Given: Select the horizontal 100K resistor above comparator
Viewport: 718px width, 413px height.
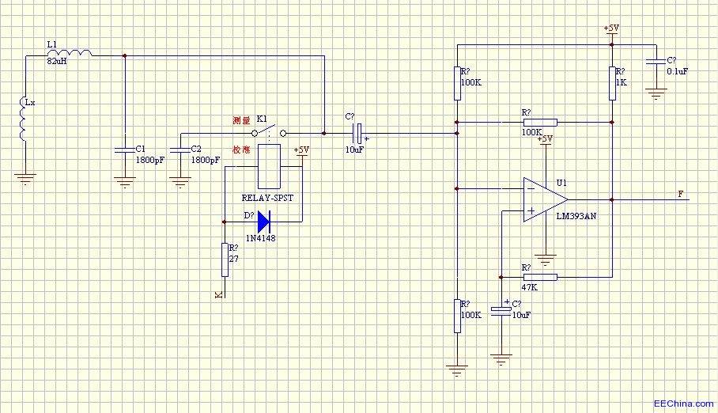Looking at the screenshot, I should click(540, 123).
